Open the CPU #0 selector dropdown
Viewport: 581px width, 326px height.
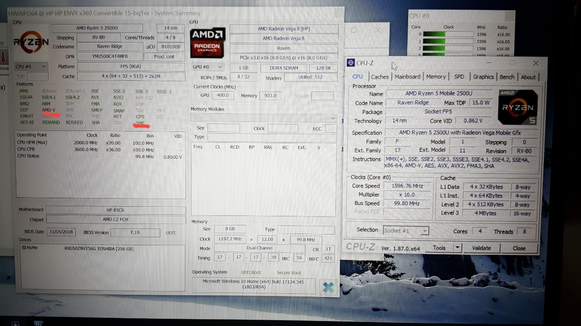[x=31, y=67]
